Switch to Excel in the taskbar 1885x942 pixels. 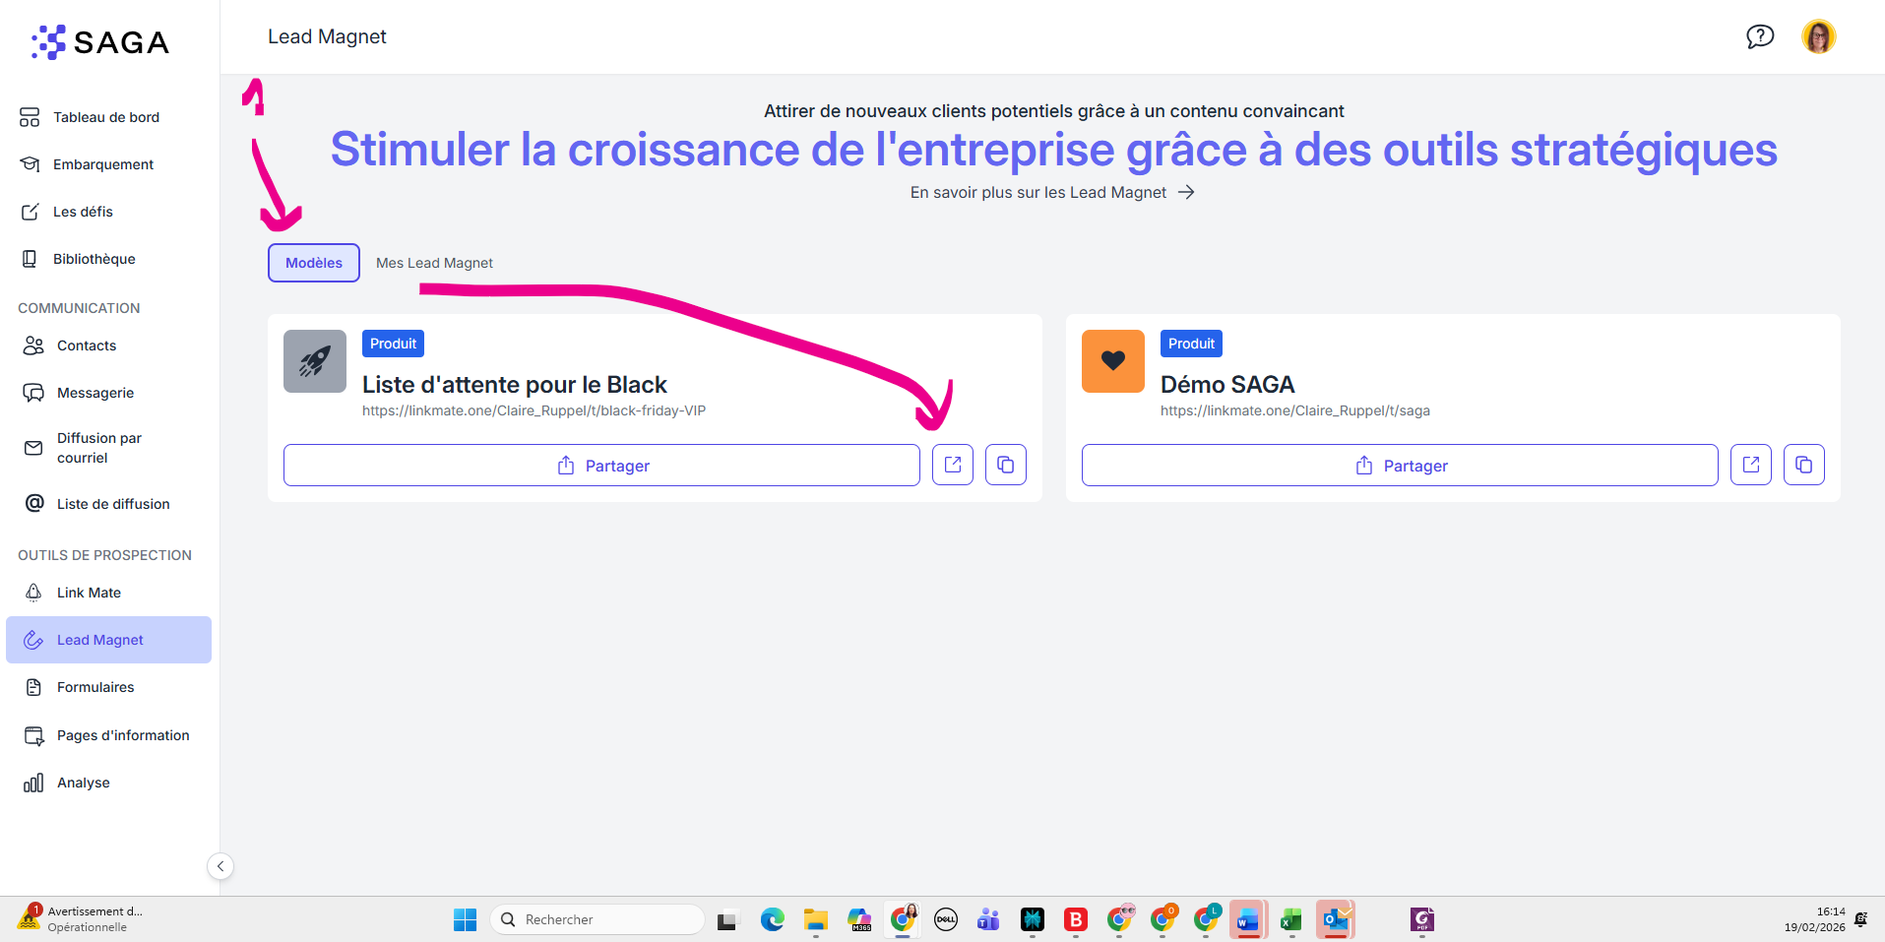point(1291,919)
